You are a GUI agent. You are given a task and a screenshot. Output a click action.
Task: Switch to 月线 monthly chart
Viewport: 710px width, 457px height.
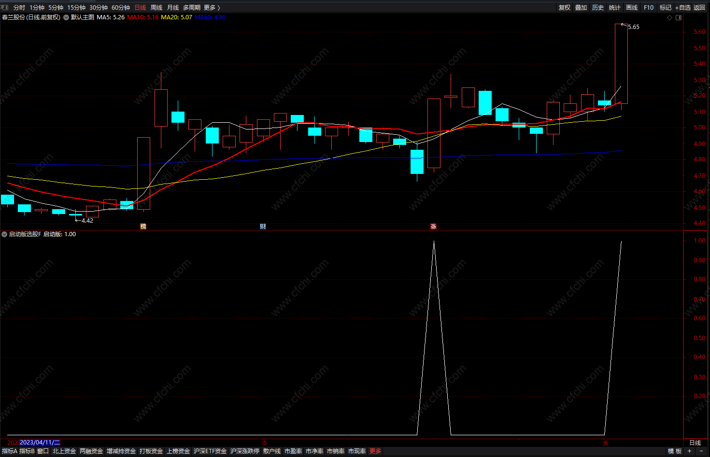pyautogui.click(x=173, y=8)
